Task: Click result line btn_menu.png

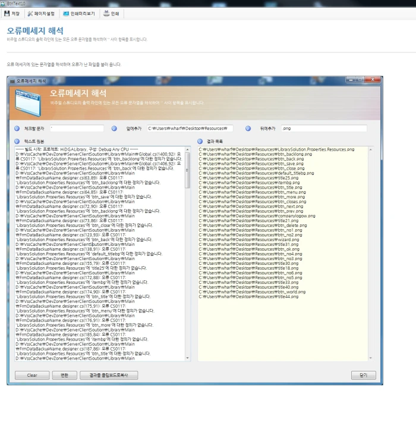Action: point(252,192)
